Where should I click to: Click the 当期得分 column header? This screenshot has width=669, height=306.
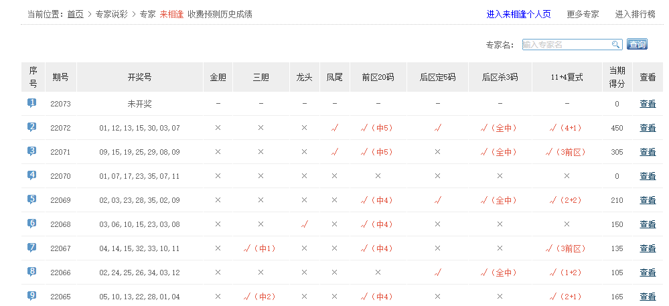[617, 77]
